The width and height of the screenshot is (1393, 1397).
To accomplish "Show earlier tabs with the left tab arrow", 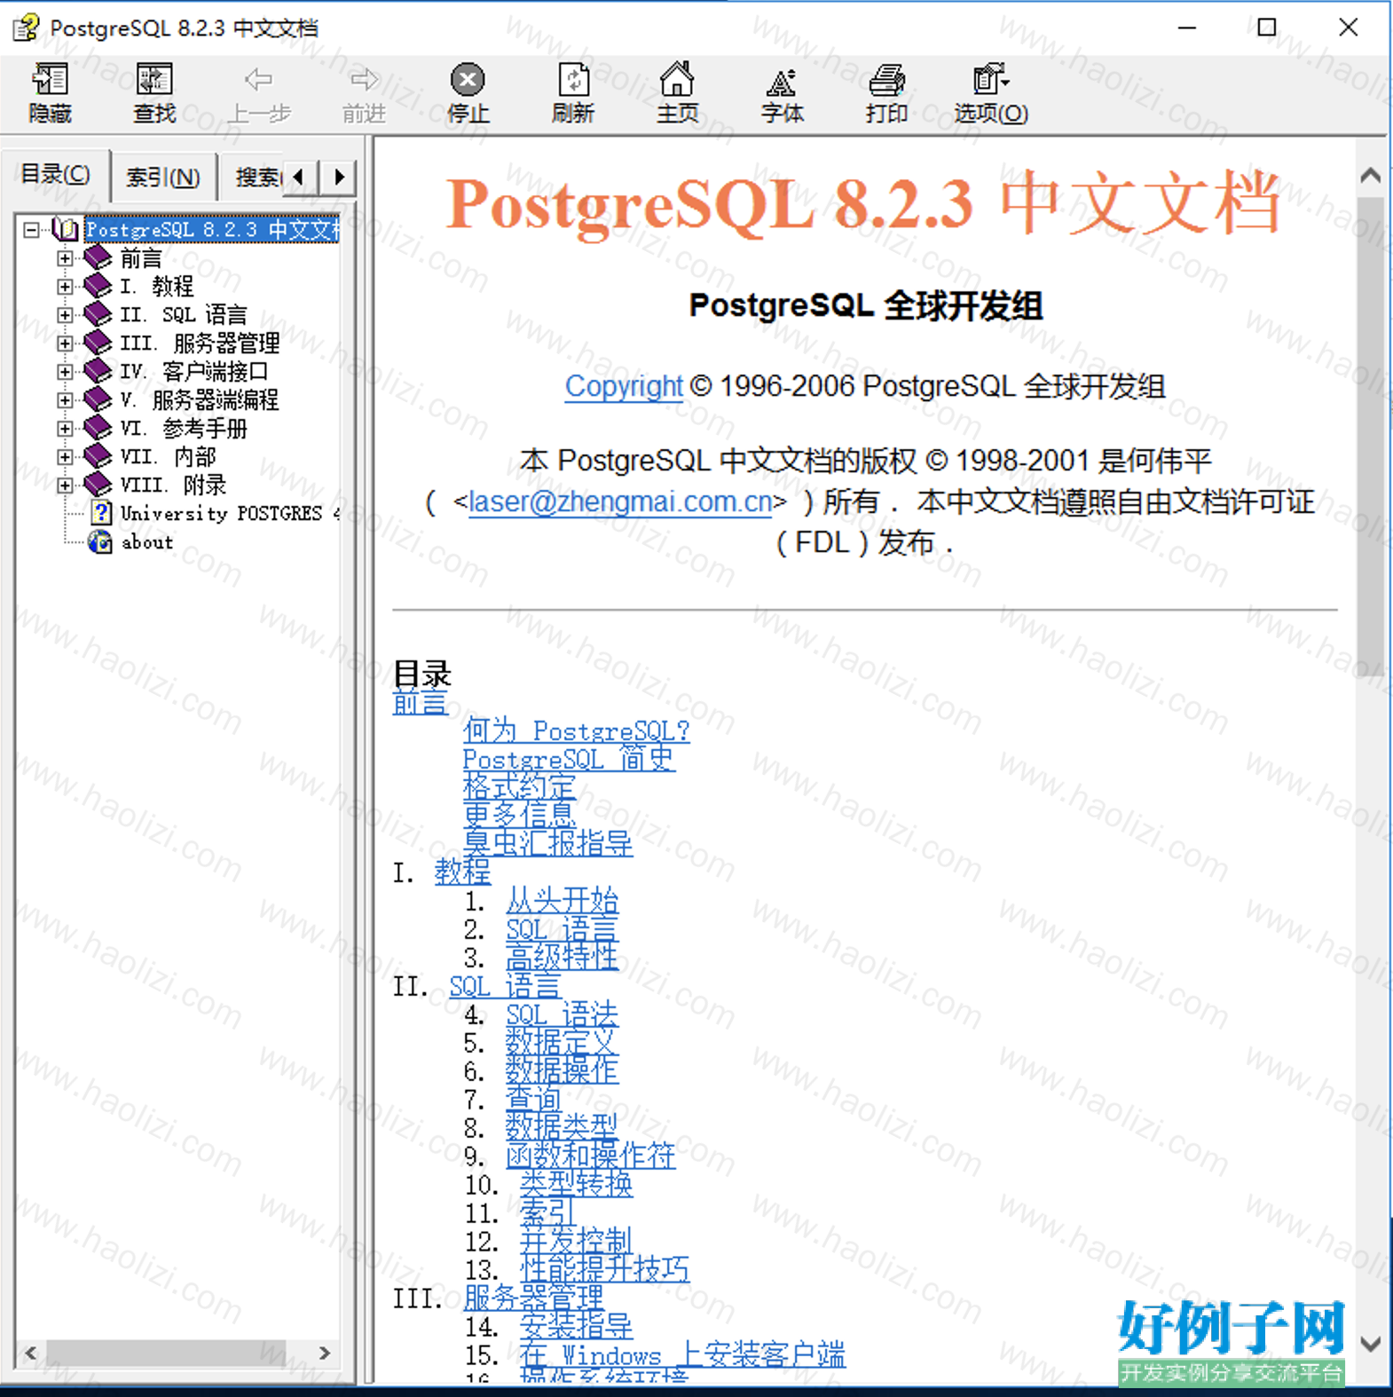I will tap(299, 177).
